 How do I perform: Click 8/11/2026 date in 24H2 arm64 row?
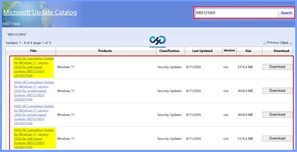(x=193, y=115)
